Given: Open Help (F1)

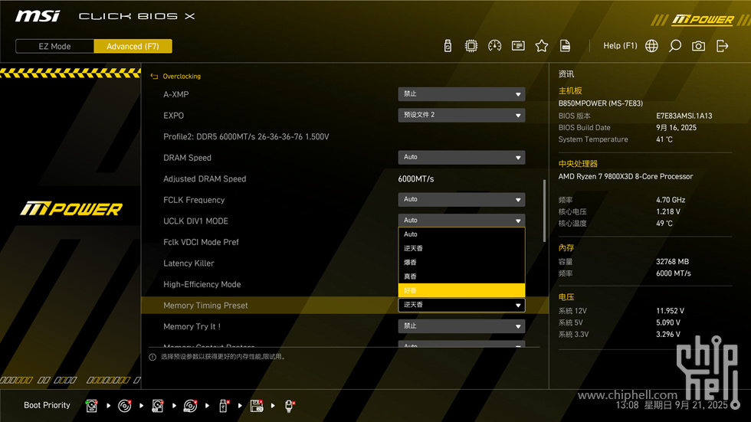Looking at the screenshot, I should coord(620,46).
